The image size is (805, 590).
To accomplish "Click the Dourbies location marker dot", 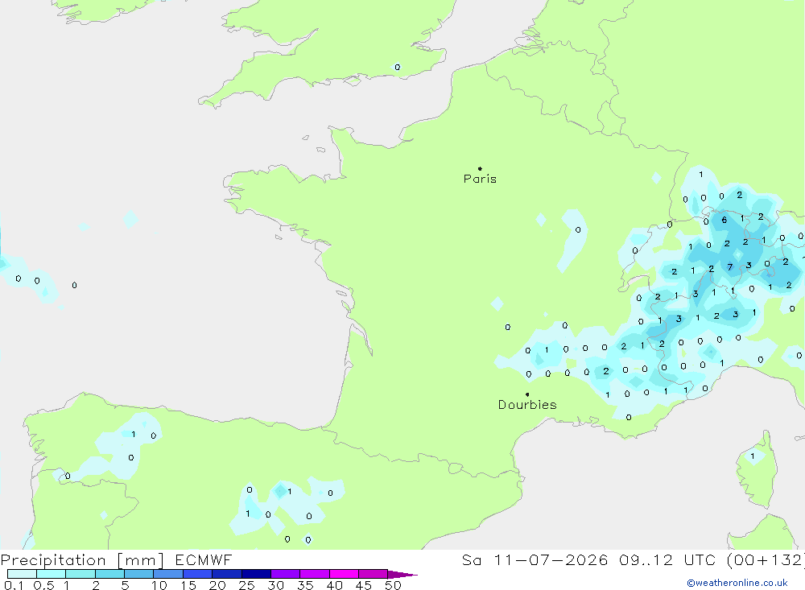I will pos(527,394).
